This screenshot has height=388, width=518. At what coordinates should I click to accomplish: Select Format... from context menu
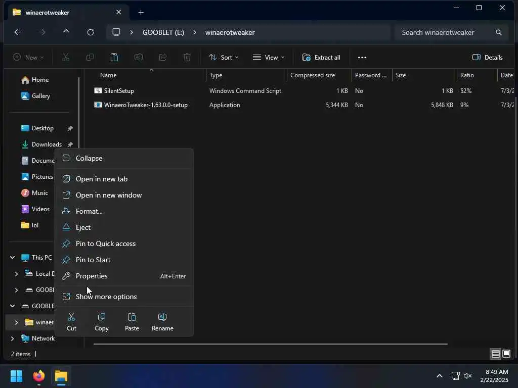pos(124,211)
